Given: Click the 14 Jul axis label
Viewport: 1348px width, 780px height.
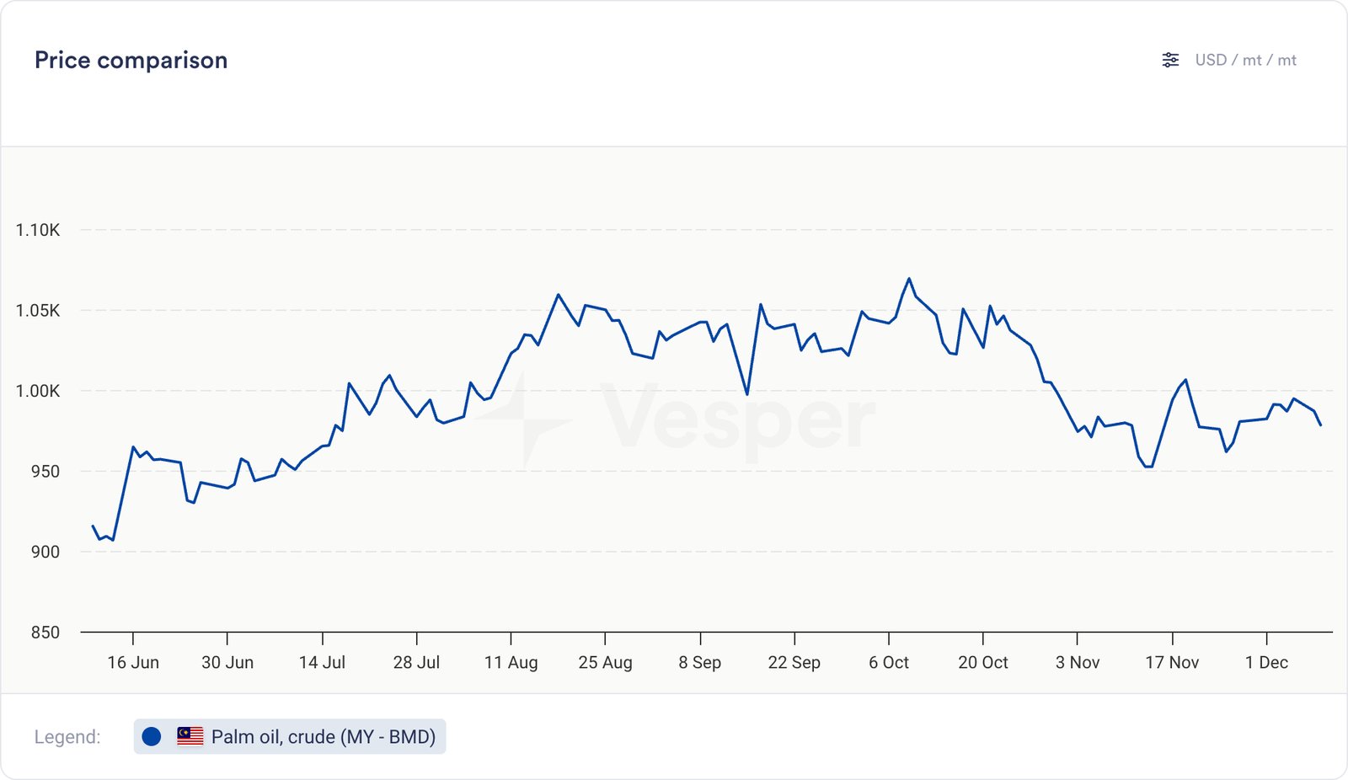Looking at the screenshot, I should (322, 662).
